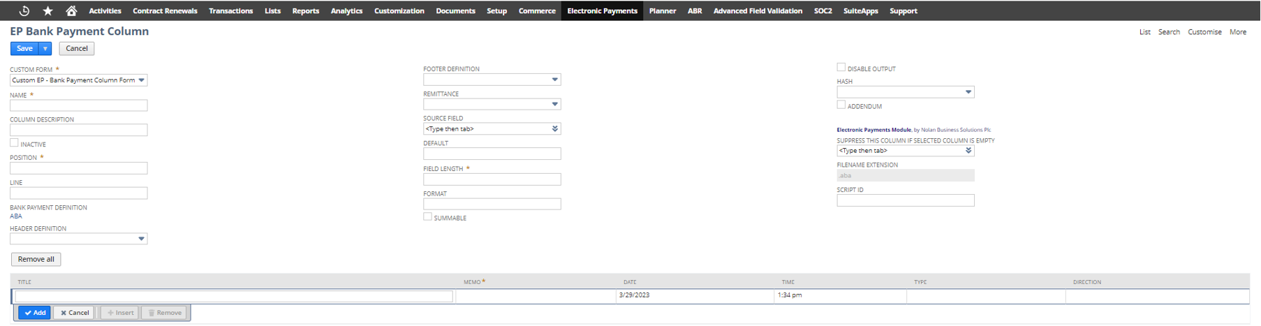
Task: Open the Electronic Payments menu
Action: pos(602,10)
